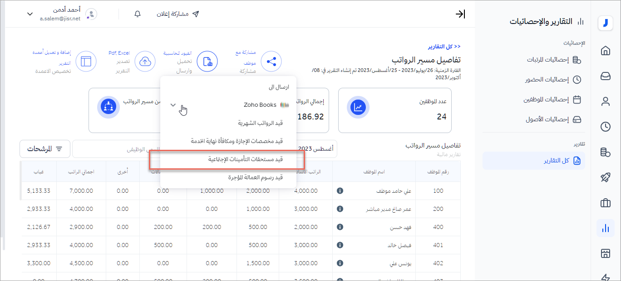Open notifications bell icon

138,14
